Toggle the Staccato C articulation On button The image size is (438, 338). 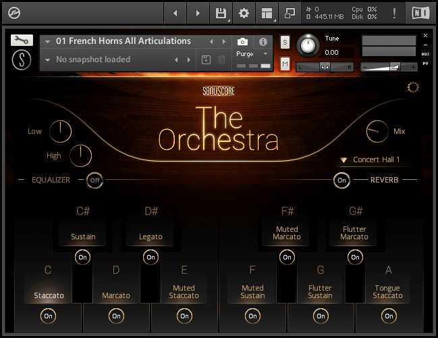tap(49, 316)
